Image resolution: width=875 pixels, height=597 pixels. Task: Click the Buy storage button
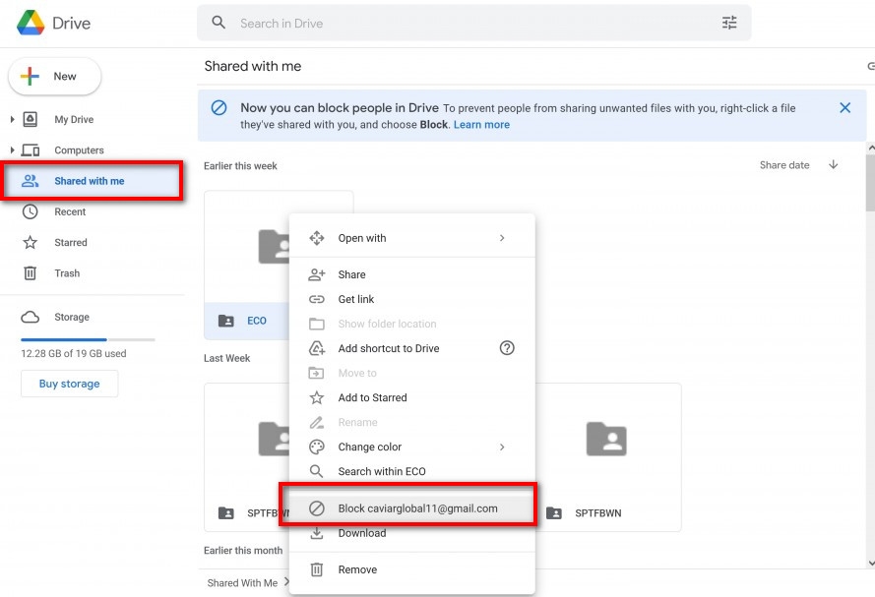69,384
